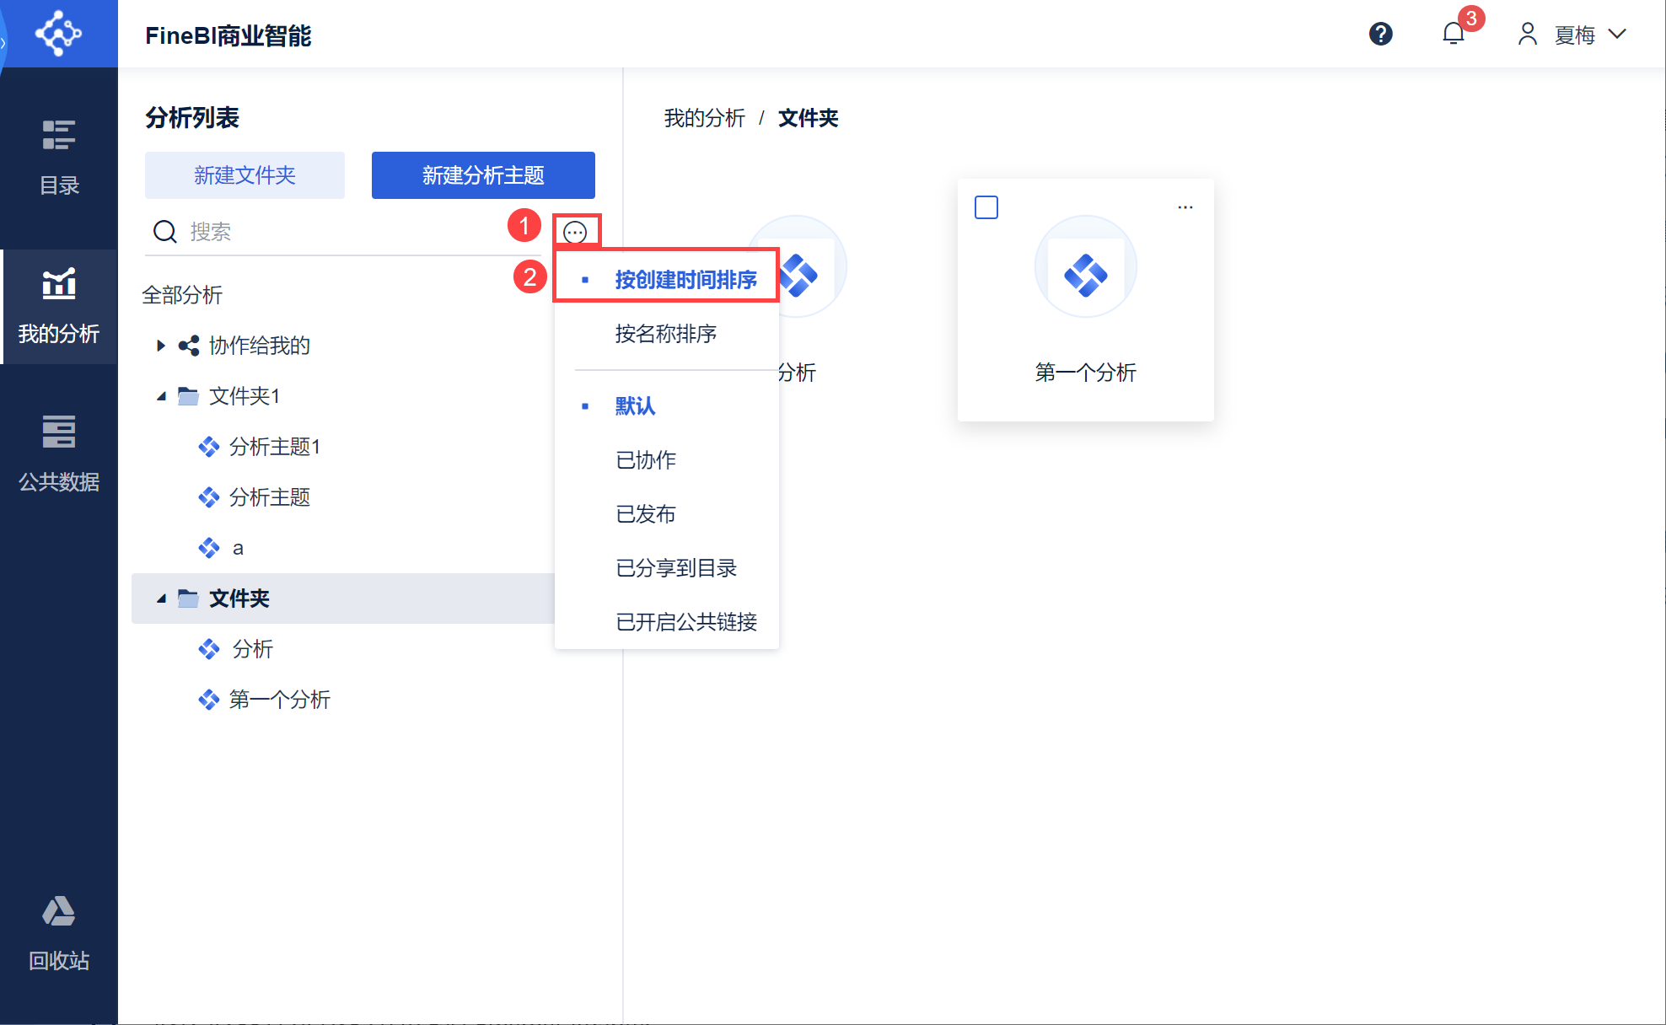Click the FineBI logo icon
The height and width of the screenshot is (1025, 1666).
click(58, 34)
